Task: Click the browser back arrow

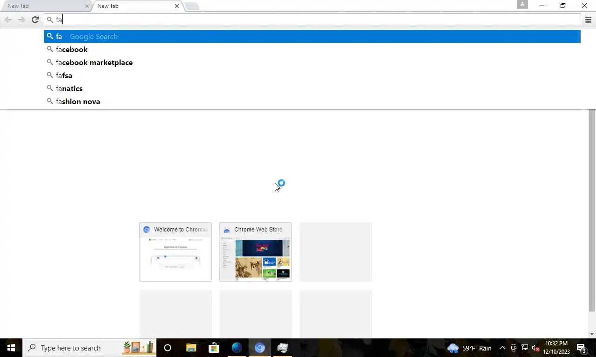Action: [8, 20]
